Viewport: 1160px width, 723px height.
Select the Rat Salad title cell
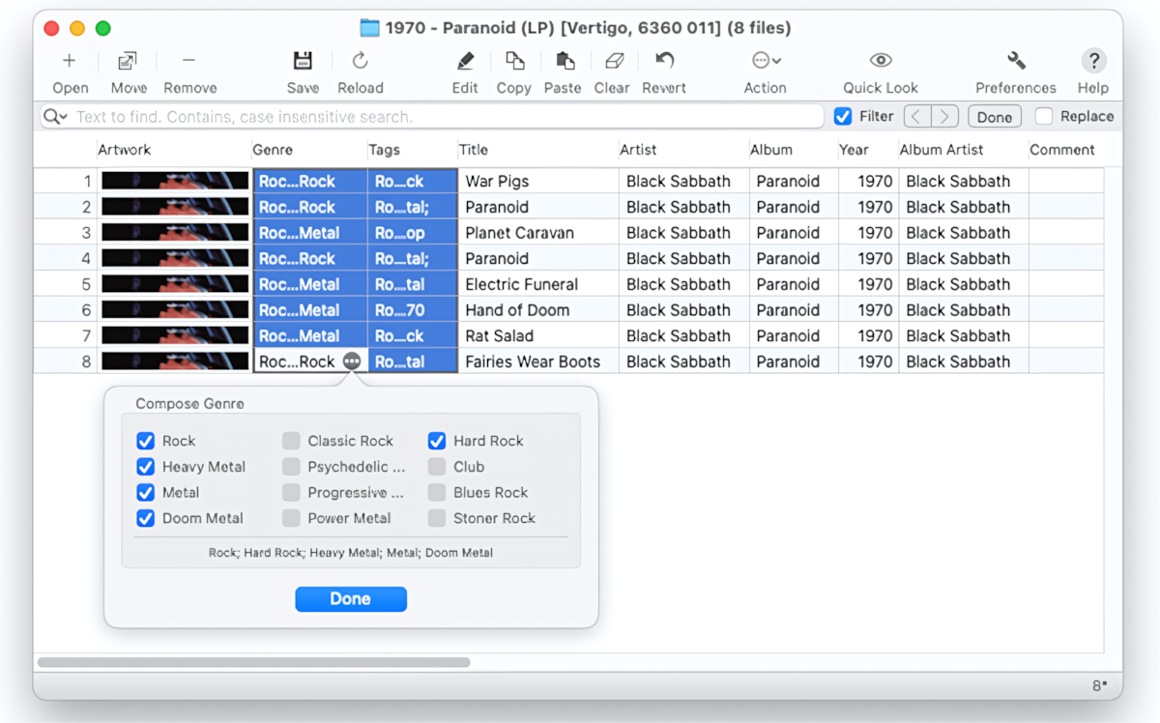point(538,336)
